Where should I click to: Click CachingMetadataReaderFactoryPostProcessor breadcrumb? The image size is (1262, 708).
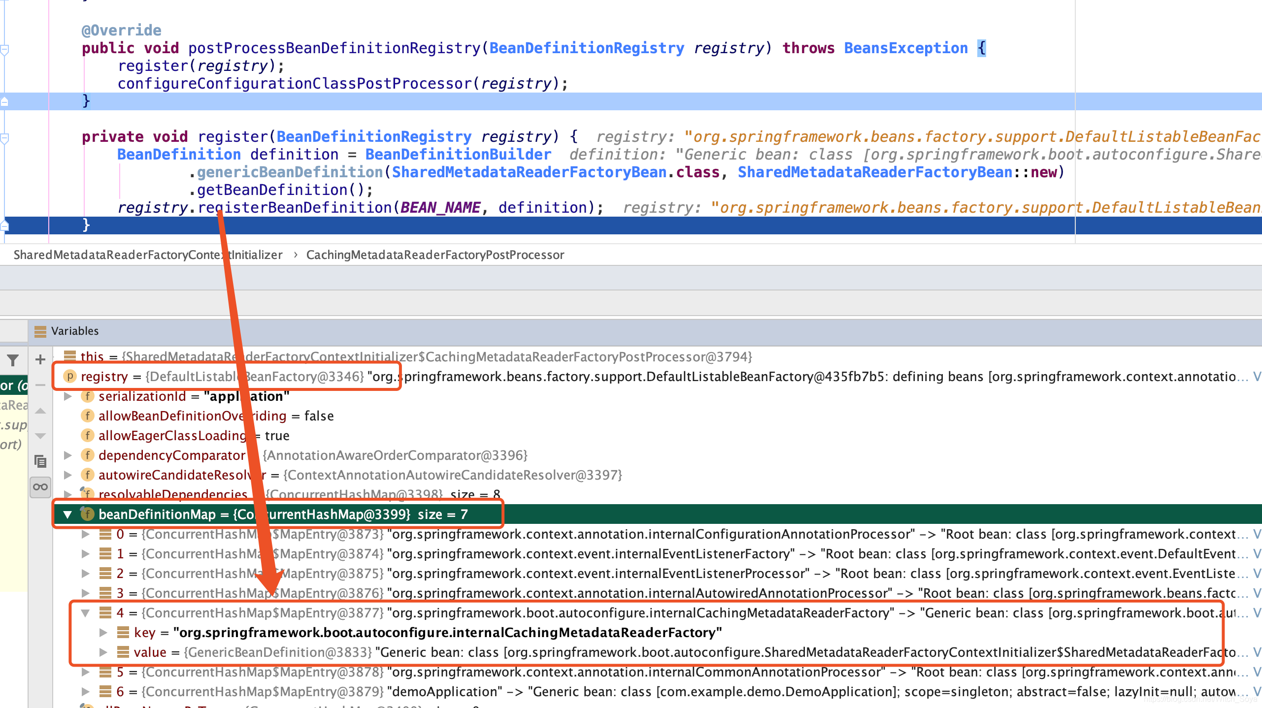click(435, 255)
